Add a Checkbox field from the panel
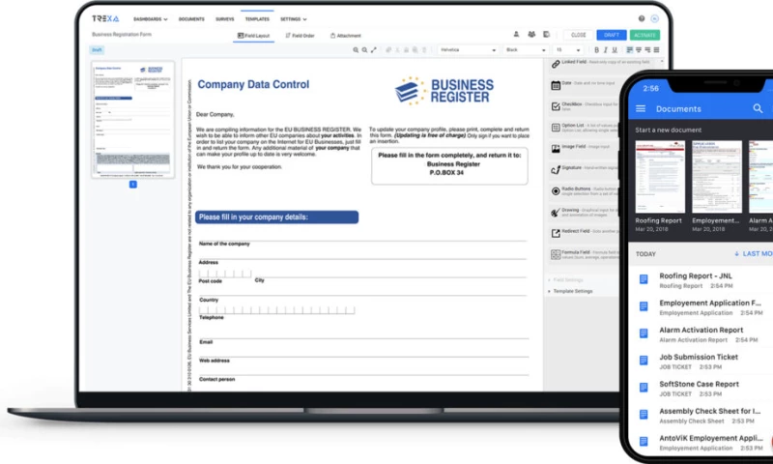The image size is (773, 464). (x=584, y=106)
